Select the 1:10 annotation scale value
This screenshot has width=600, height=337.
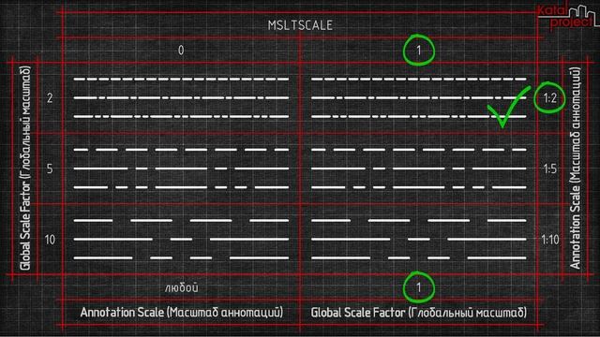pyautogui.click(x=550, y=240)
